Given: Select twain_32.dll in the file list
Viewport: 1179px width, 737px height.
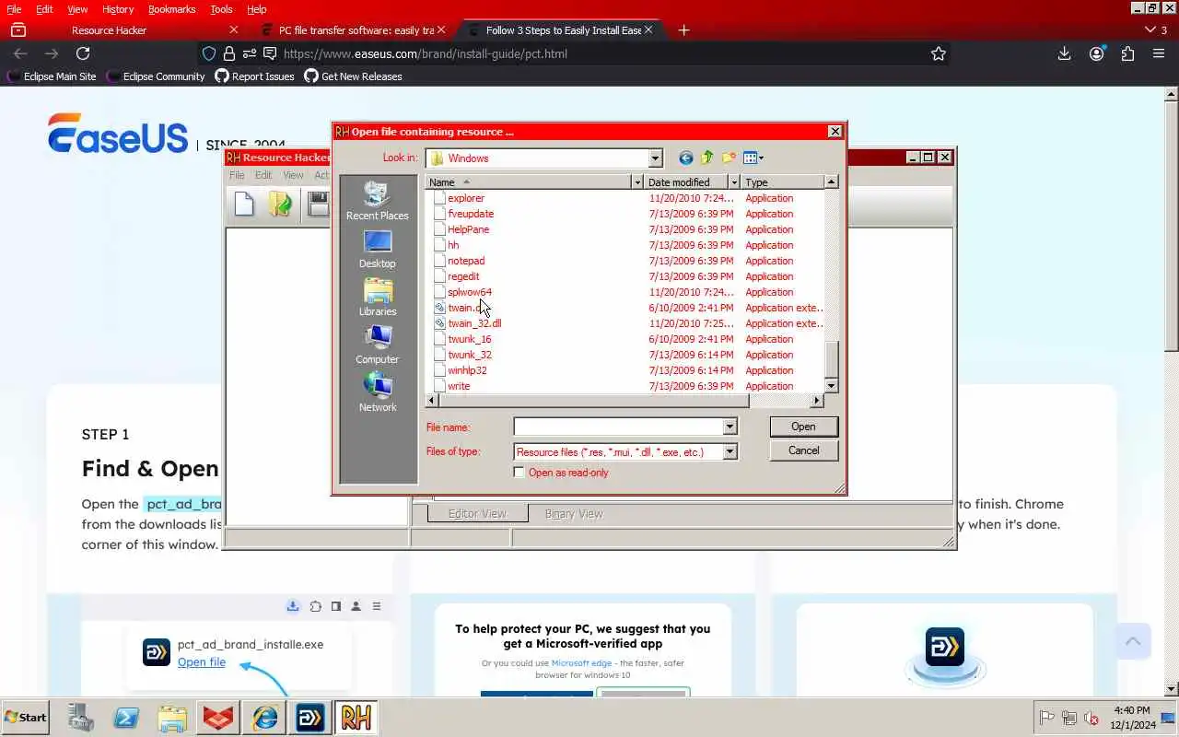Looking at the screenshot, I should point(474,323).
